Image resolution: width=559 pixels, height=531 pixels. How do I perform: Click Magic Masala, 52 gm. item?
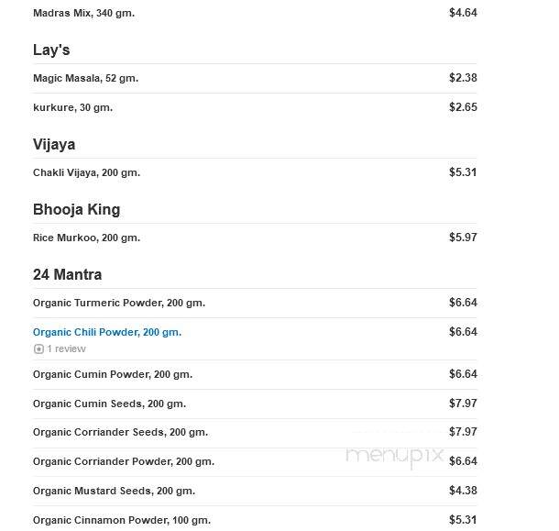(x=85, y=78)
